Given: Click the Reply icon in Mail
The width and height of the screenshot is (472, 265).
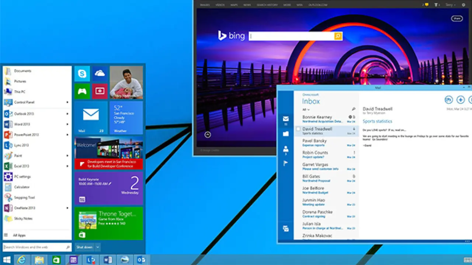Looking at the screenshot, I should click(449, 99).
